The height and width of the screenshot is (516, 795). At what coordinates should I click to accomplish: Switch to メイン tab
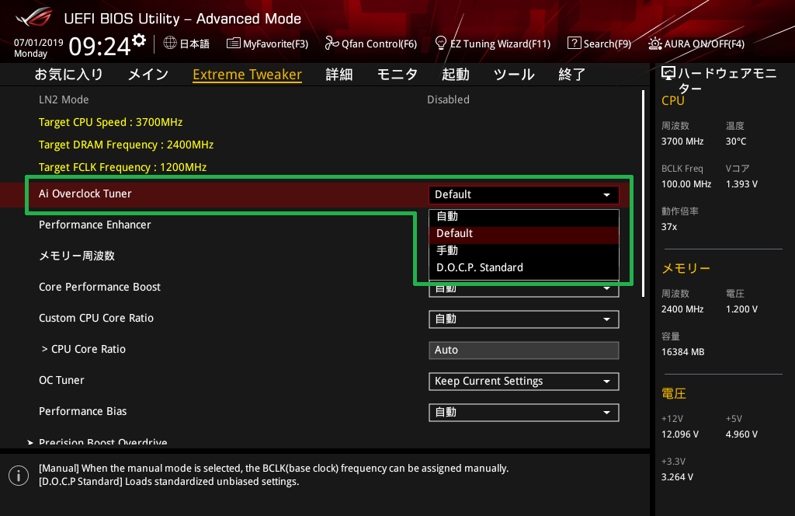148,75
